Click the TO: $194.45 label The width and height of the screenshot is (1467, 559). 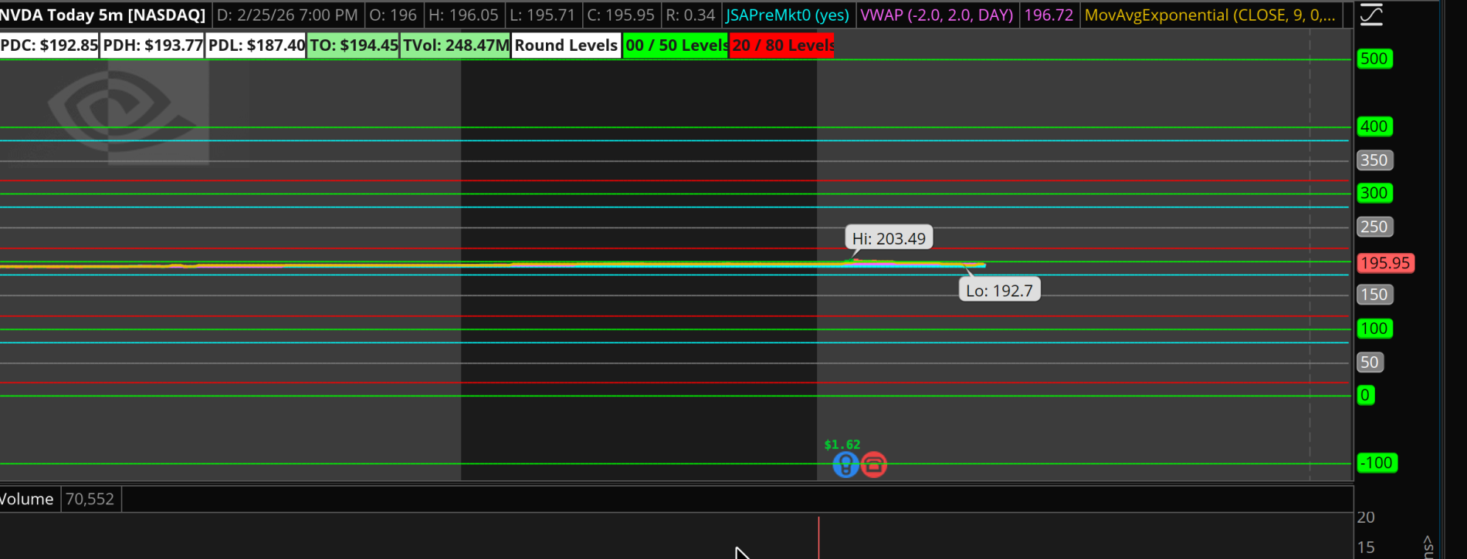pyautogui.click(x=354, y=45)
